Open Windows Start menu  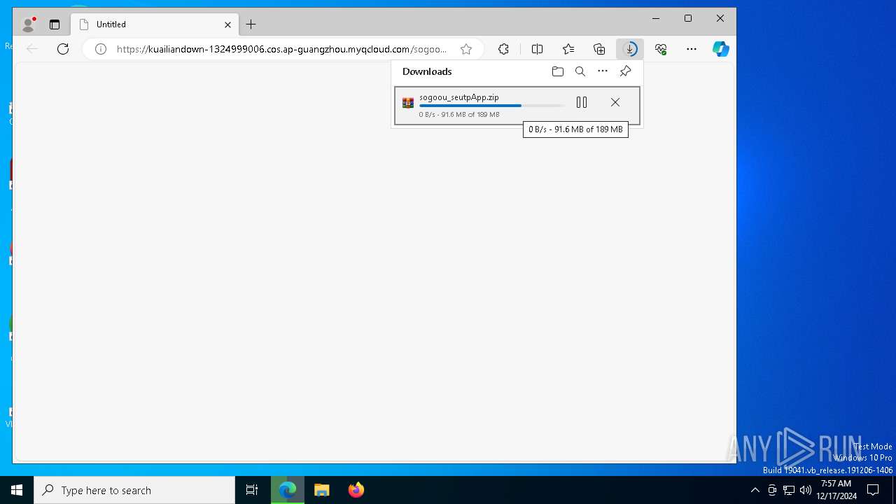[17, 490]
